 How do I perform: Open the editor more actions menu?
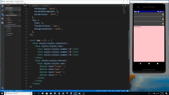pyautogui.click(x=128, y=6)
